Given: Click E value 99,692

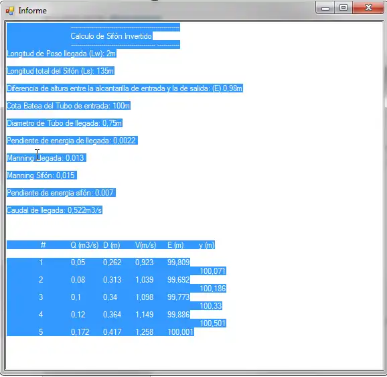Looking at the screenshot, I should point(179,280).
